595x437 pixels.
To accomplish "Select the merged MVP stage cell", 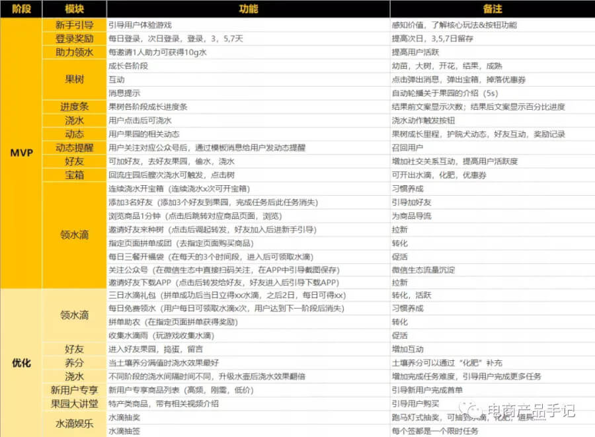I will (21, 153).
